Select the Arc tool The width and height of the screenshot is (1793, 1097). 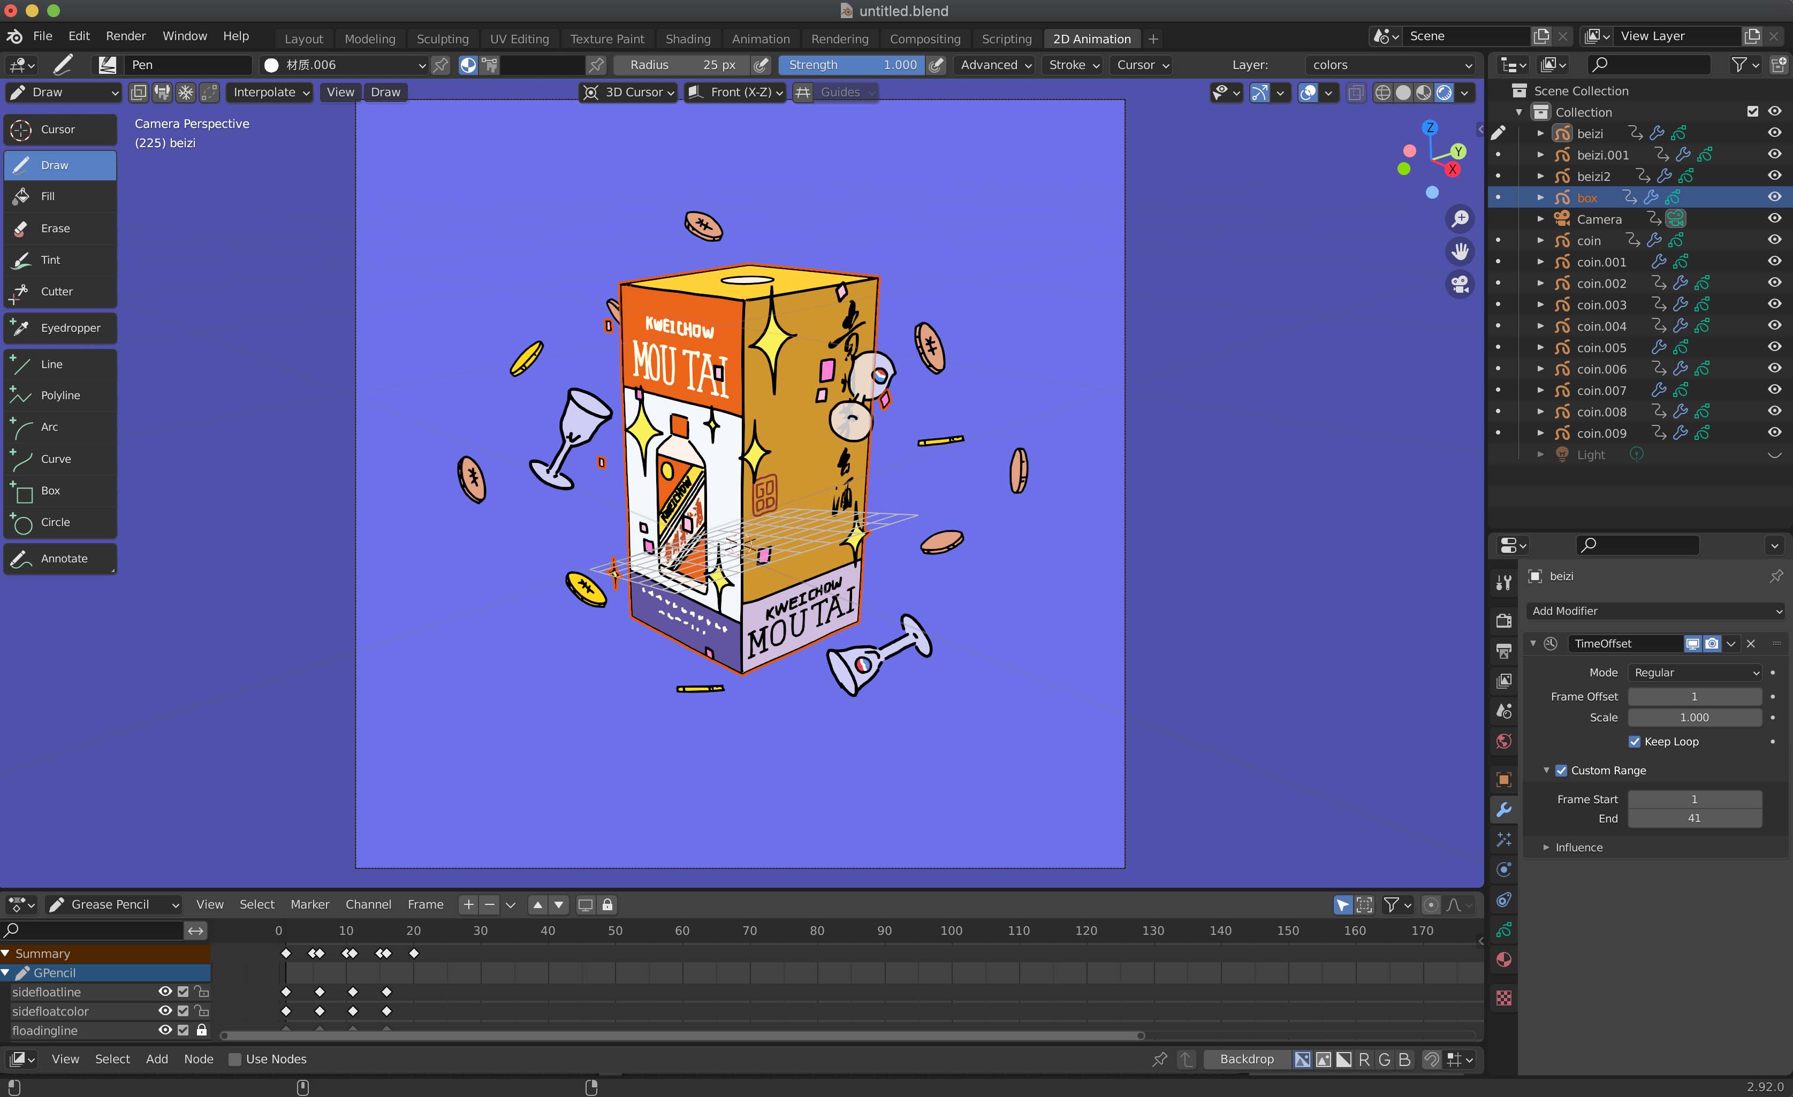pos(59,427)
